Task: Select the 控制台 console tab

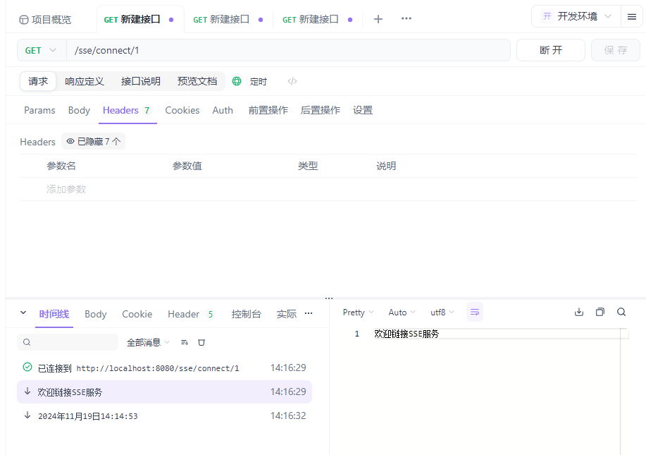Action: coord(247,315)
